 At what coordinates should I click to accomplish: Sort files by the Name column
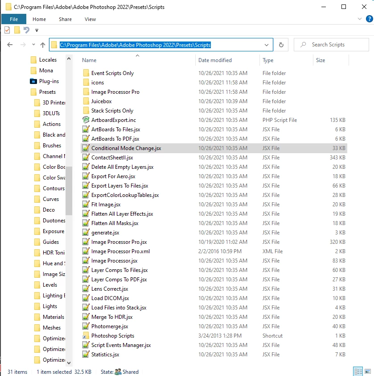pyautogui.click(x=89, y=60)
